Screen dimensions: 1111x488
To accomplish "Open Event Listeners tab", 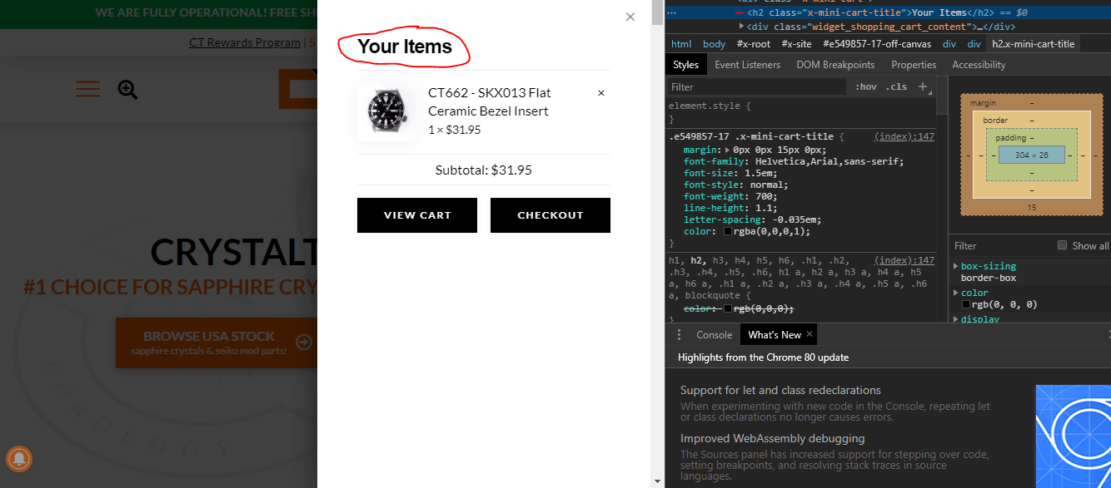I will tap(748, 65).
